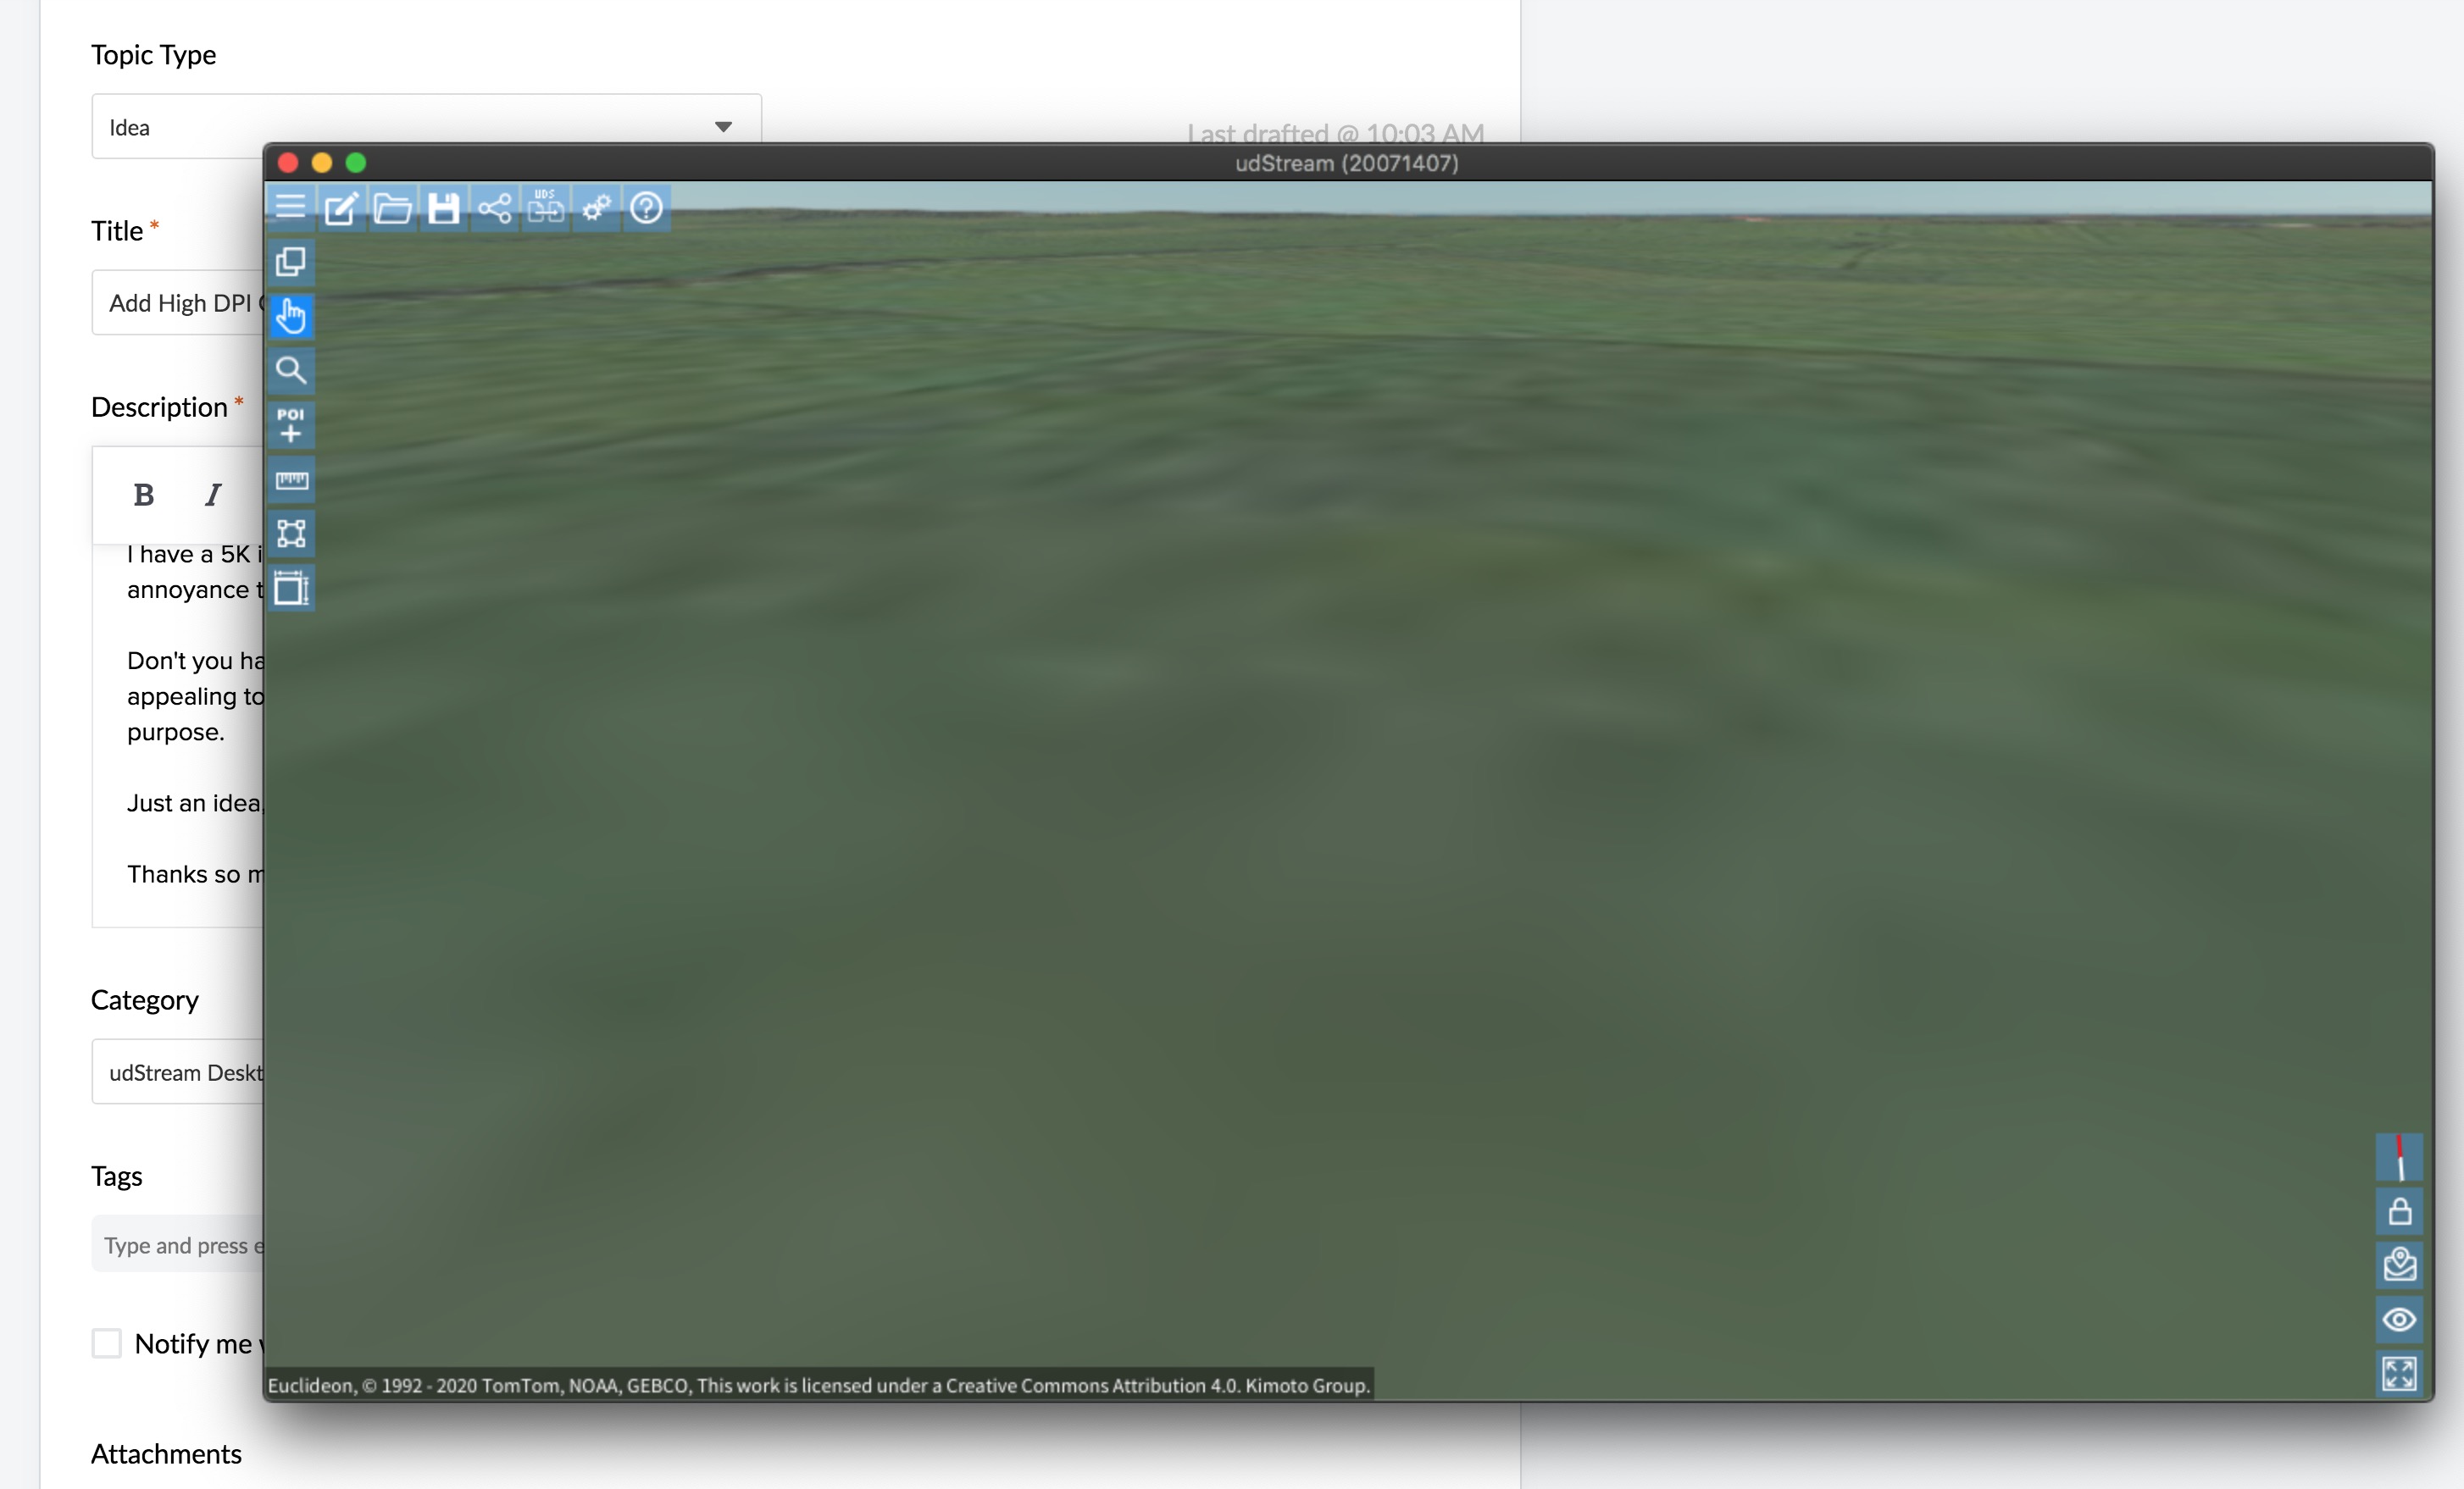Toggle the eye visualization button

pos(2399,1319)
